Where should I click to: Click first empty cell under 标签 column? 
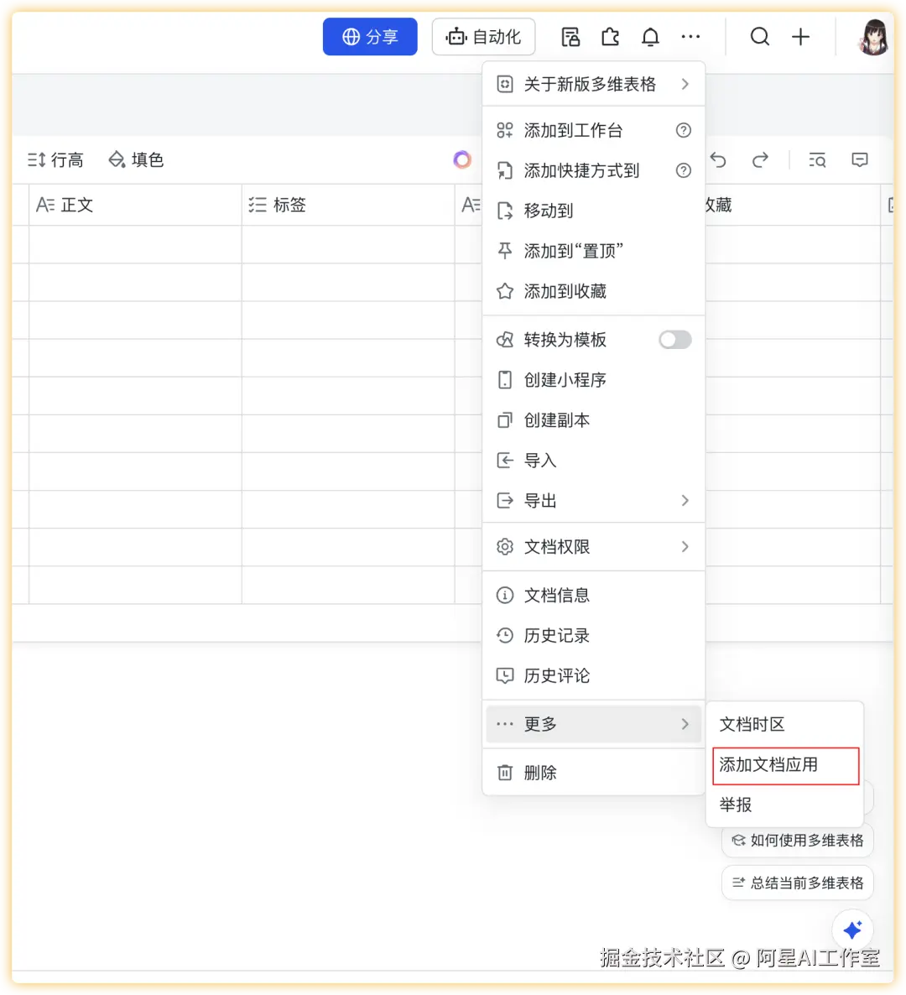(x=348, y=244)
